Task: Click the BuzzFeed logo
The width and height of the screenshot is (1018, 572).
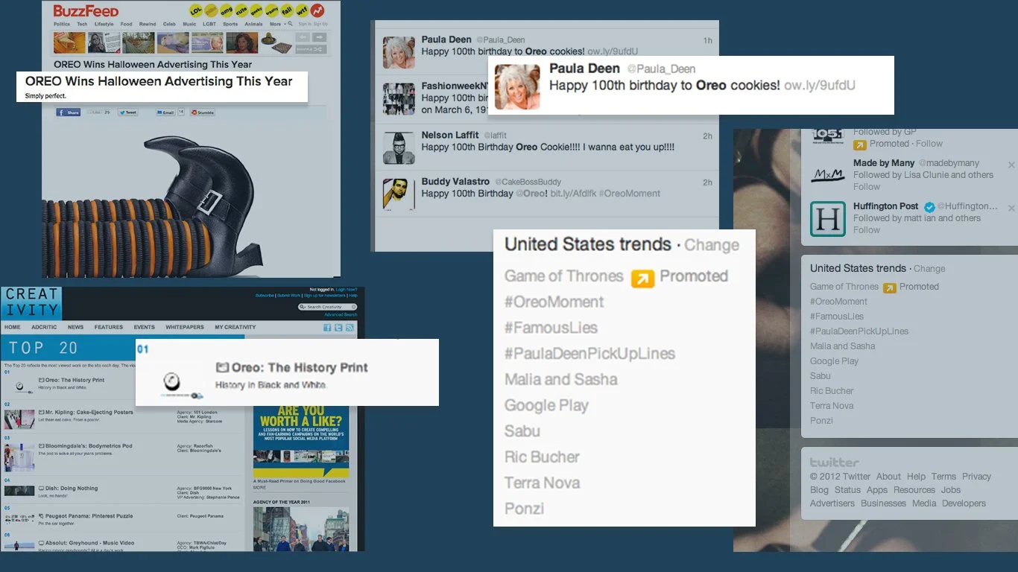Action: (86, 11)
